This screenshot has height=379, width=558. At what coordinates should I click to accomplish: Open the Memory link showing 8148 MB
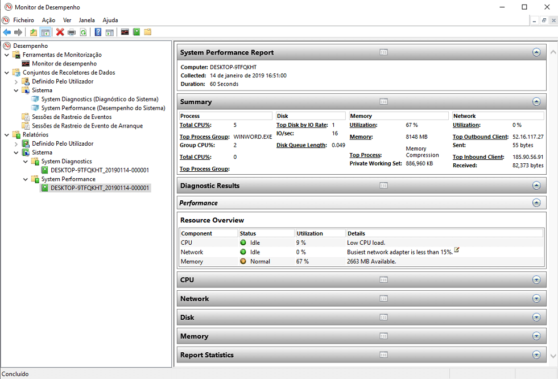(x=361, y=137)
